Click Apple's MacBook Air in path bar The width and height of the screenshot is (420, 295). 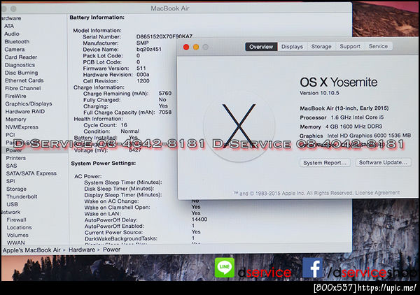(x=31, y=250)
